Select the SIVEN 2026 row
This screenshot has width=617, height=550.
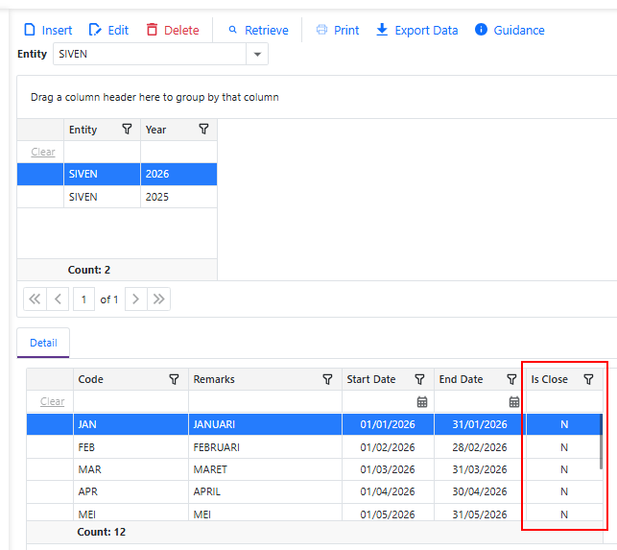[x=117, y=174]
